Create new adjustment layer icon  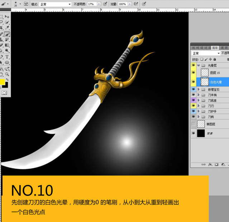coord(223,164)
